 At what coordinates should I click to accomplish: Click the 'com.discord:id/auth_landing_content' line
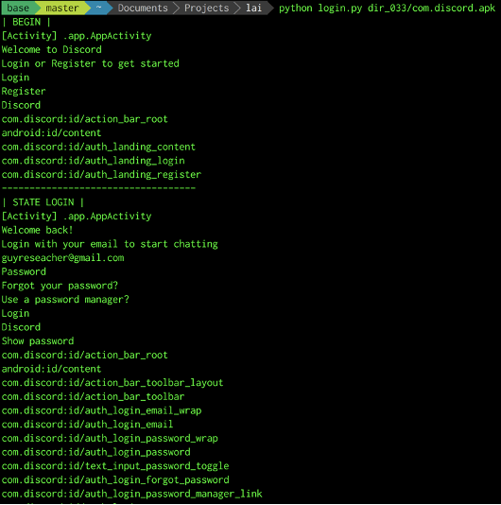98,147
